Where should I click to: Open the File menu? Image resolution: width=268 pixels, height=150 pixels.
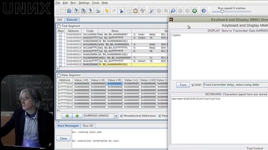coord(58,3)
